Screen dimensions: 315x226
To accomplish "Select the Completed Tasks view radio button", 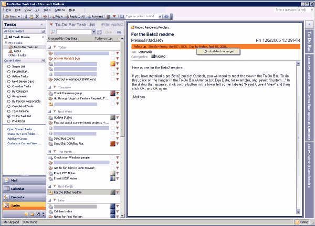I will point(8,106).
